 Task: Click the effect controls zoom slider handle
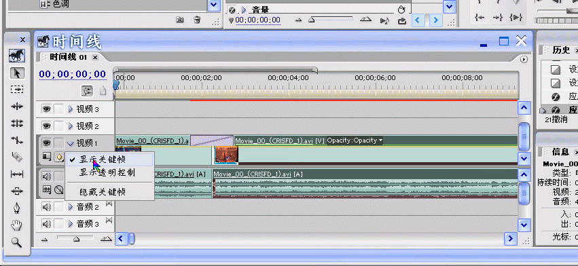coord(312,20)
